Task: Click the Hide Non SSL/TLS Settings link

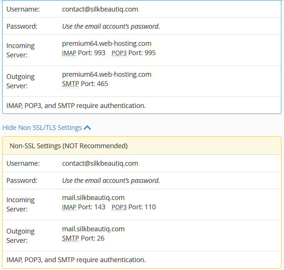Action: (x=42, y=128)
